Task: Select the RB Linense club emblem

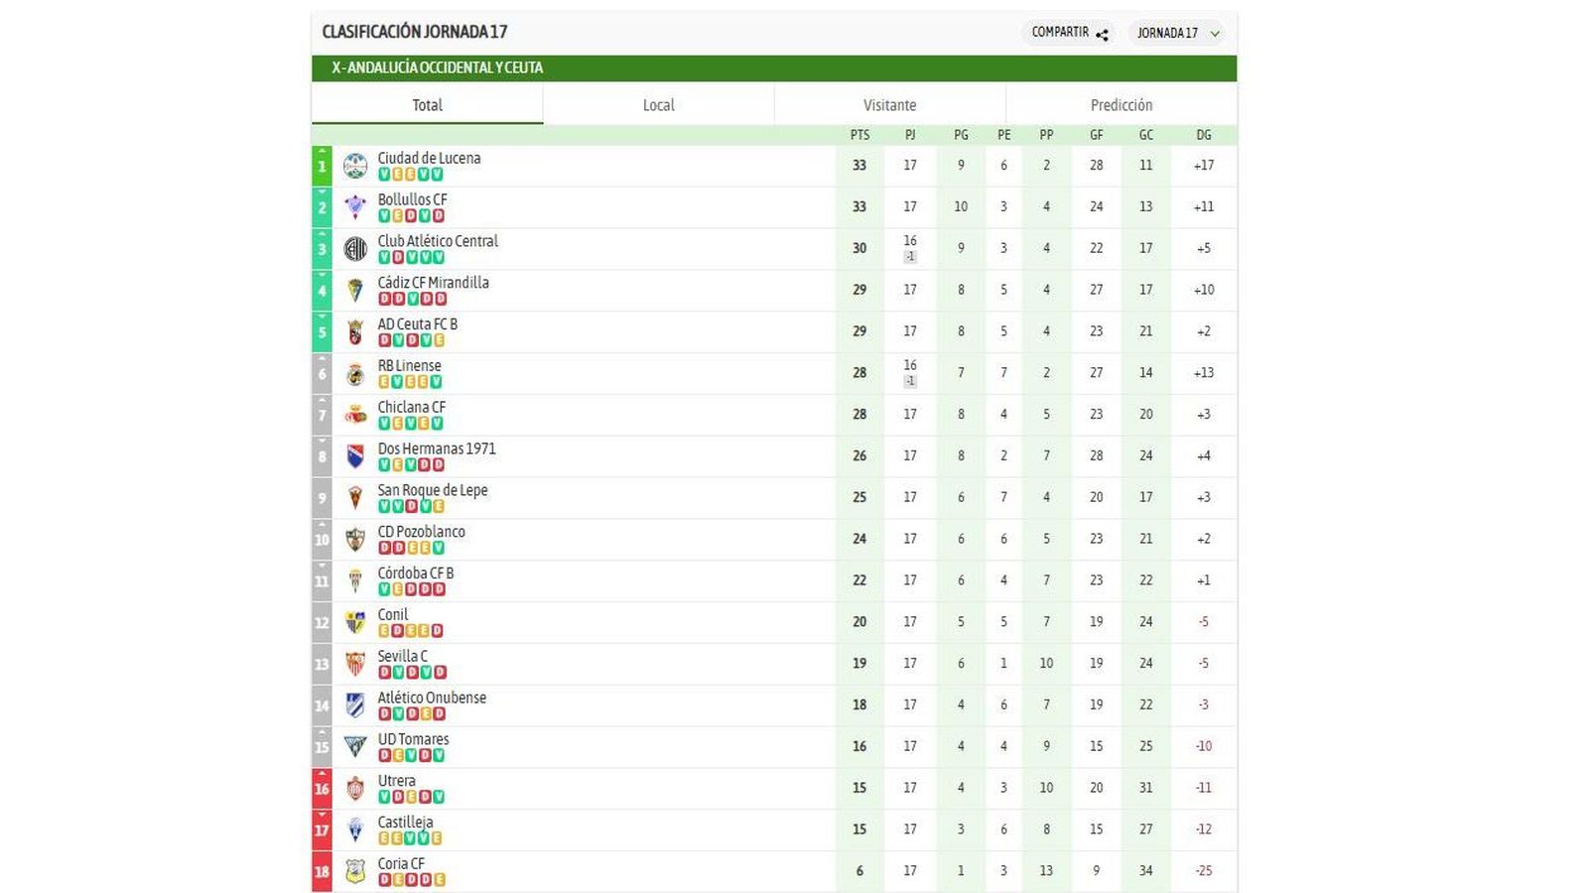Action: [x=356, y=370]
